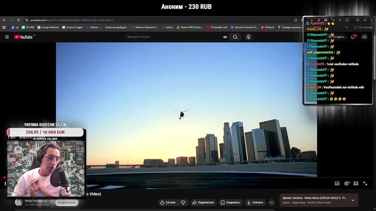Open YouTube notifications bell
376x211 pixels.
point(353,37)
